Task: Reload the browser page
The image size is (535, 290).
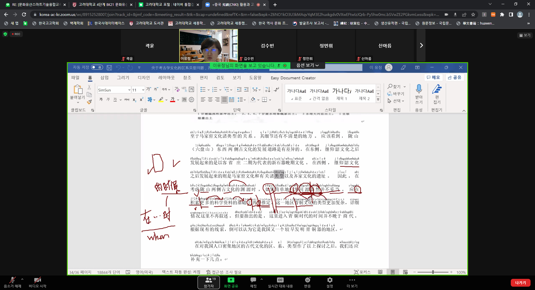Action: click(24, 14)
